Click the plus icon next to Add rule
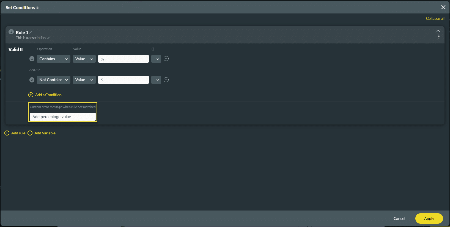The height and width of the screenshot is (227, 450). (x=7, y=133)
